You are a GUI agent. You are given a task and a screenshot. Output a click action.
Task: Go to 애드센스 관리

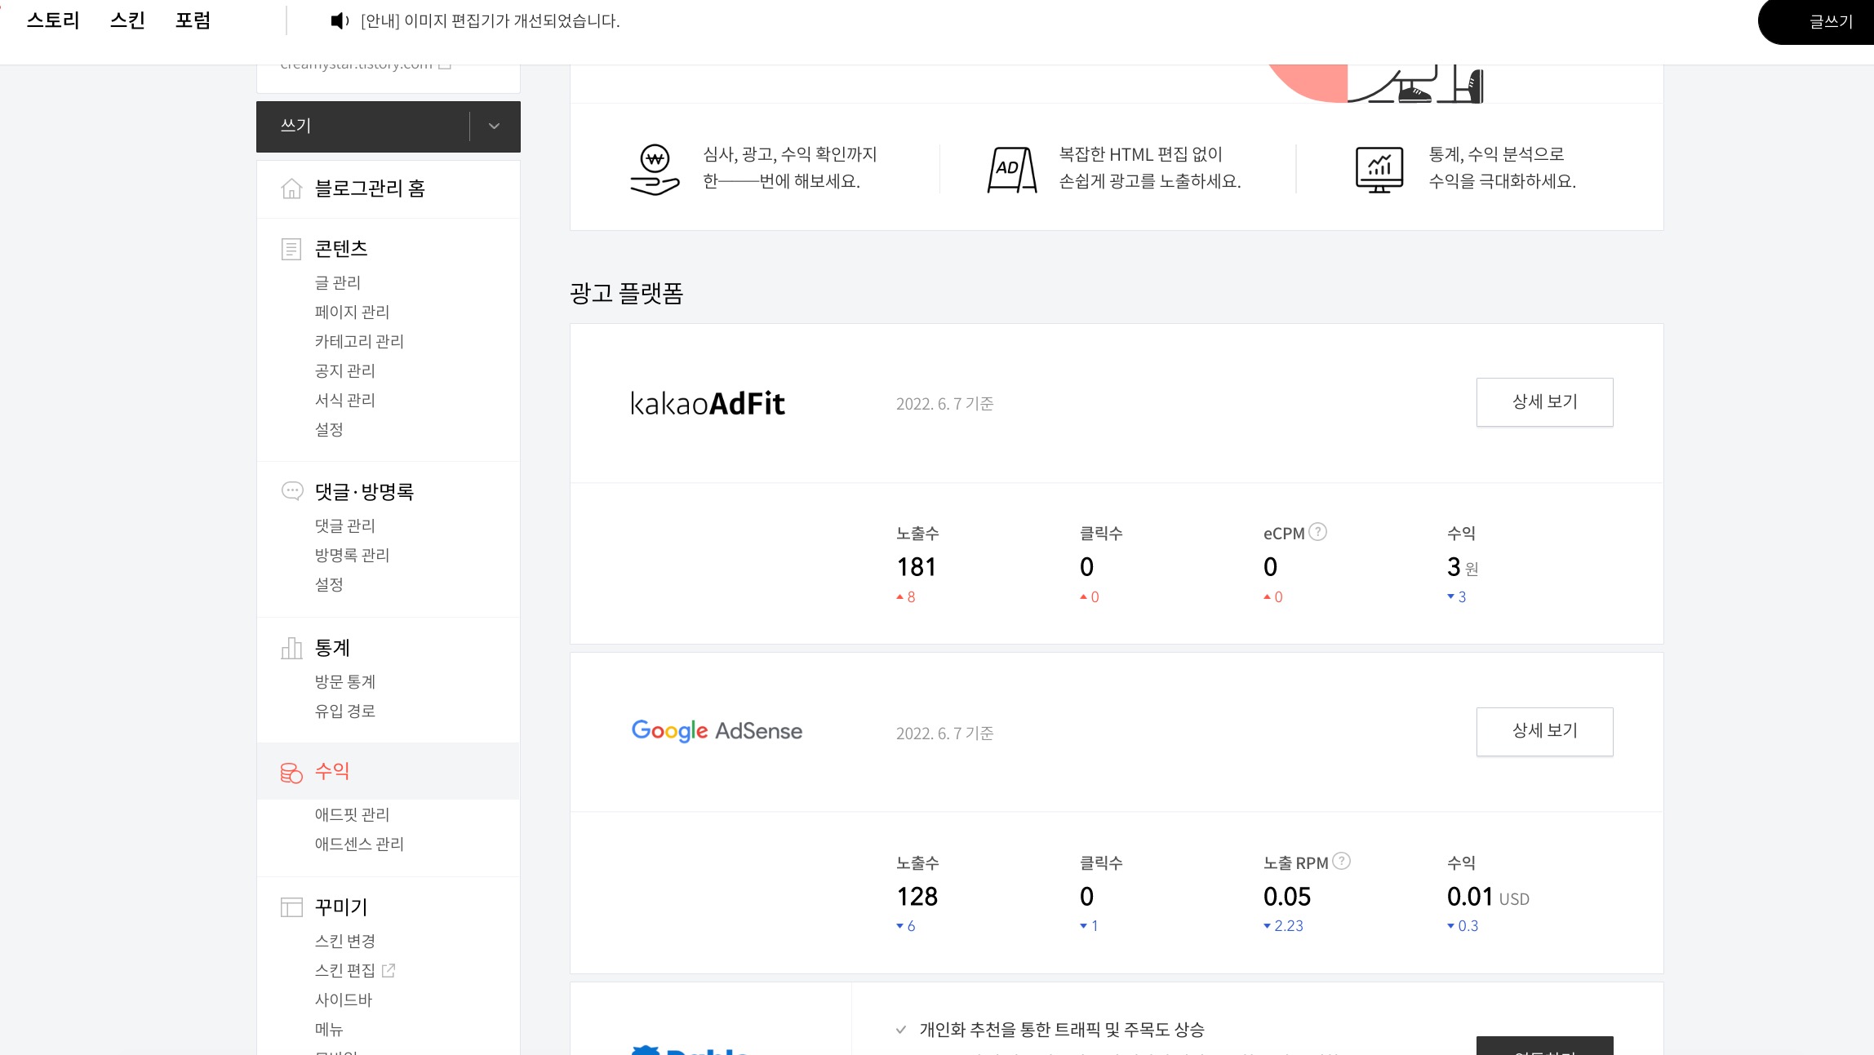coord(360,844)
